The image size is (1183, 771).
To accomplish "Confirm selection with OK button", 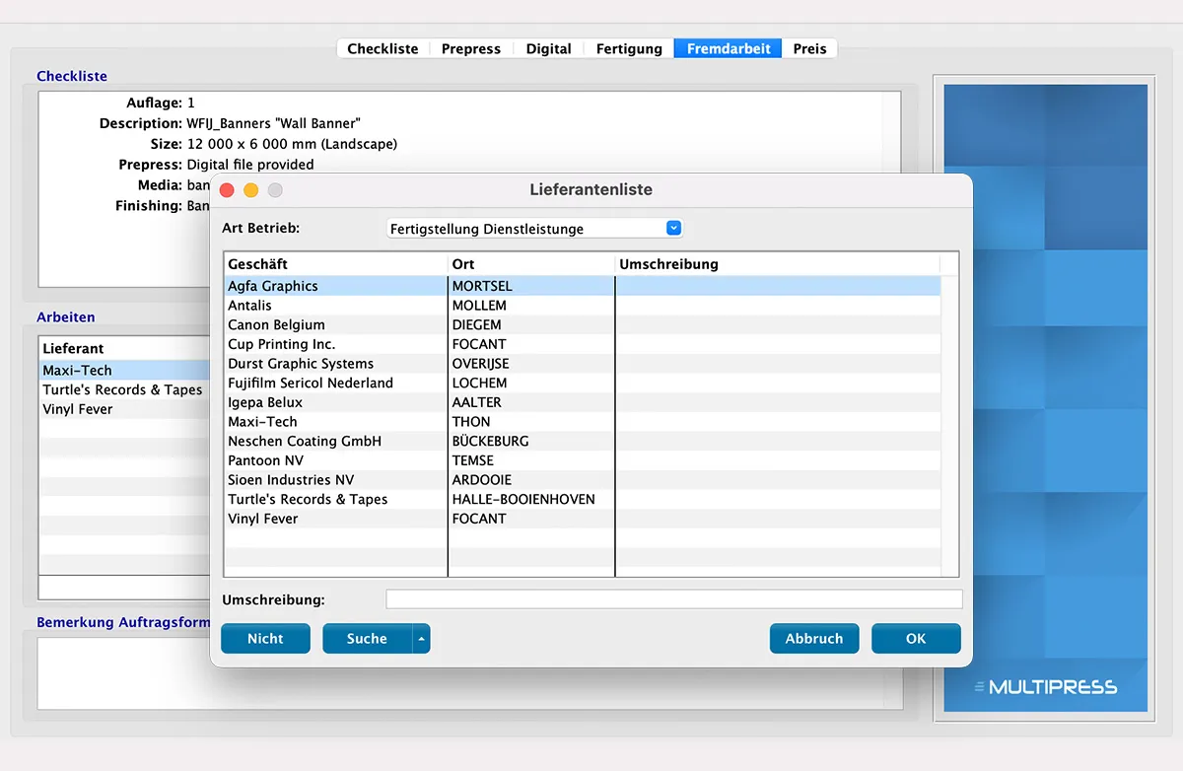I will coord(915,639).
